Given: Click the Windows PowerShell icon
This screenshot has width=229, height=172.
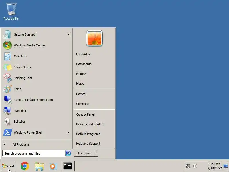Looking at the screenshot, I should (7, 132).
